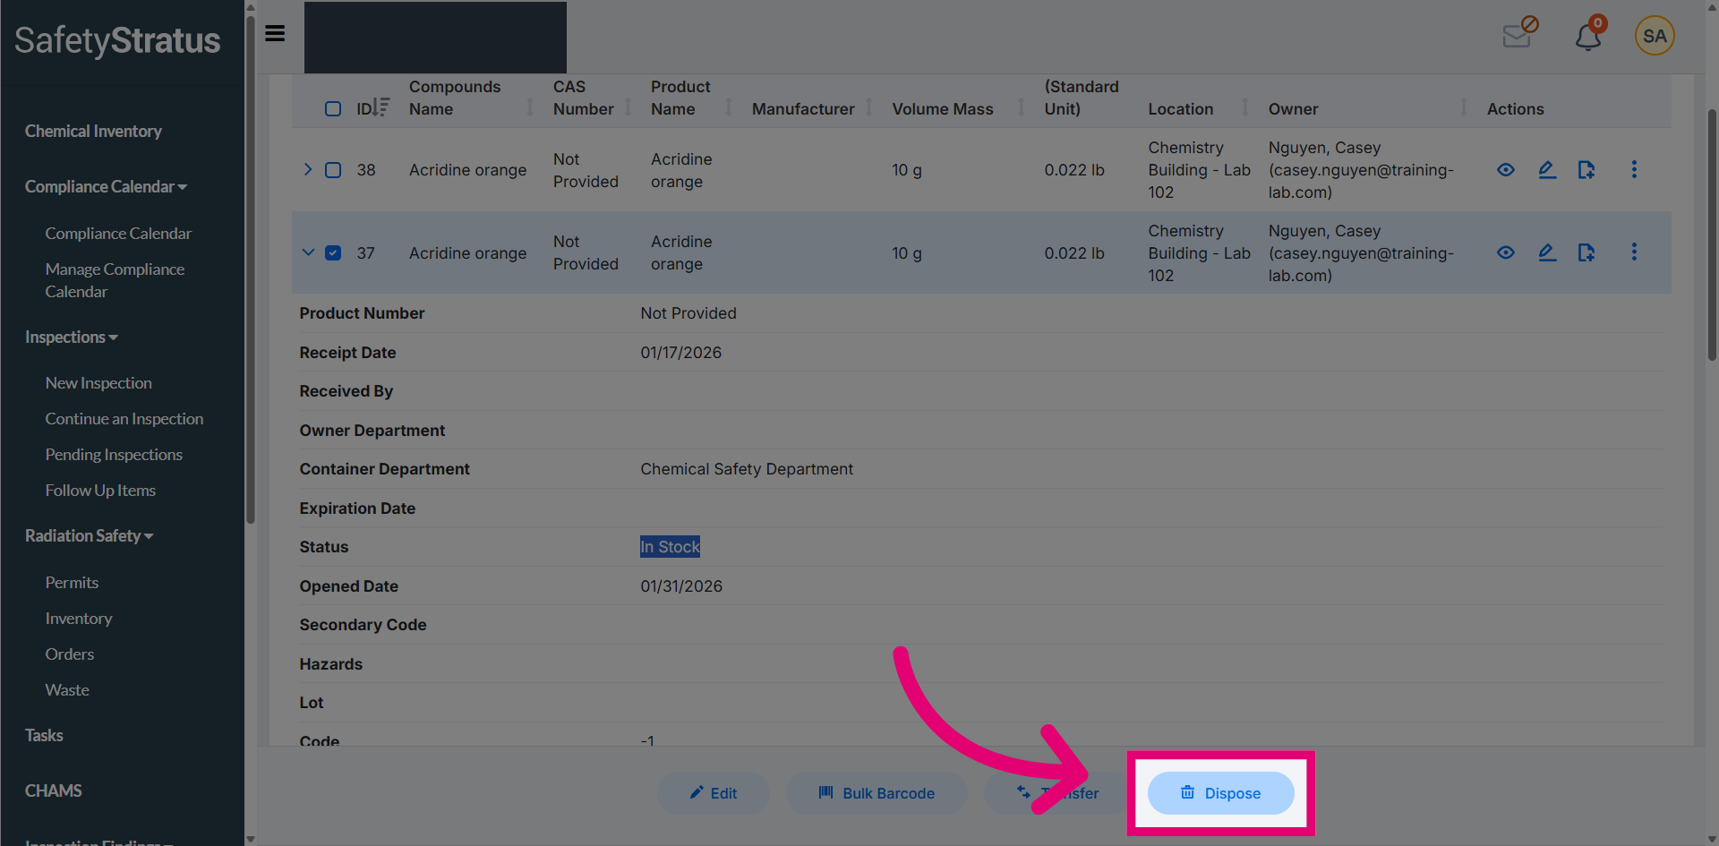Click the Chemical Safety Department value
This screenshot has height=846, width=1719.
747,468
